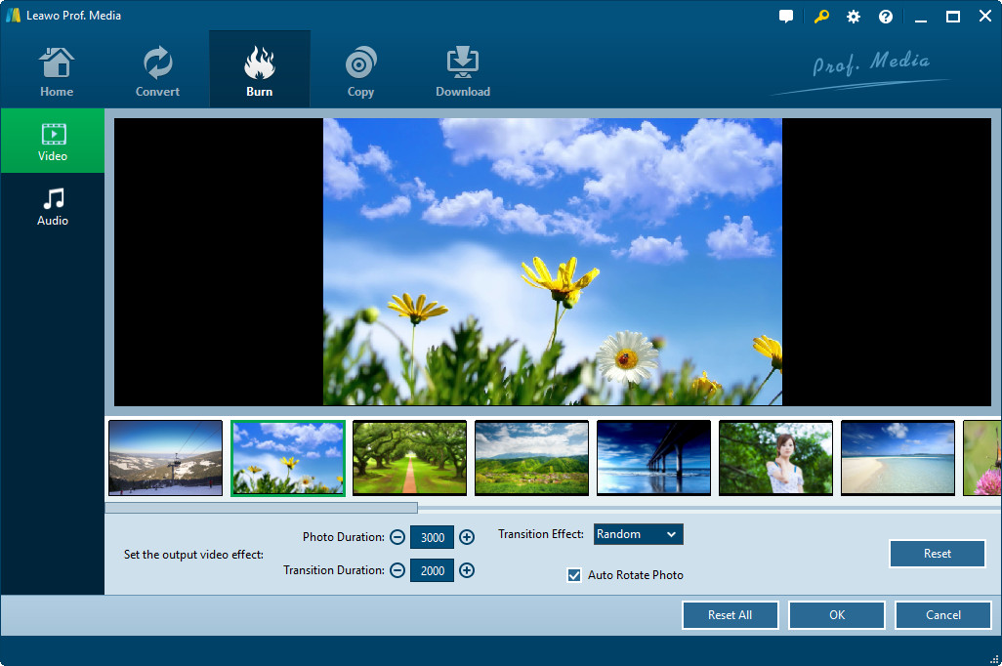Screen dimensions: 1002x666
Task: Increase Transition Duration with plus button
Action: point(467,570)
